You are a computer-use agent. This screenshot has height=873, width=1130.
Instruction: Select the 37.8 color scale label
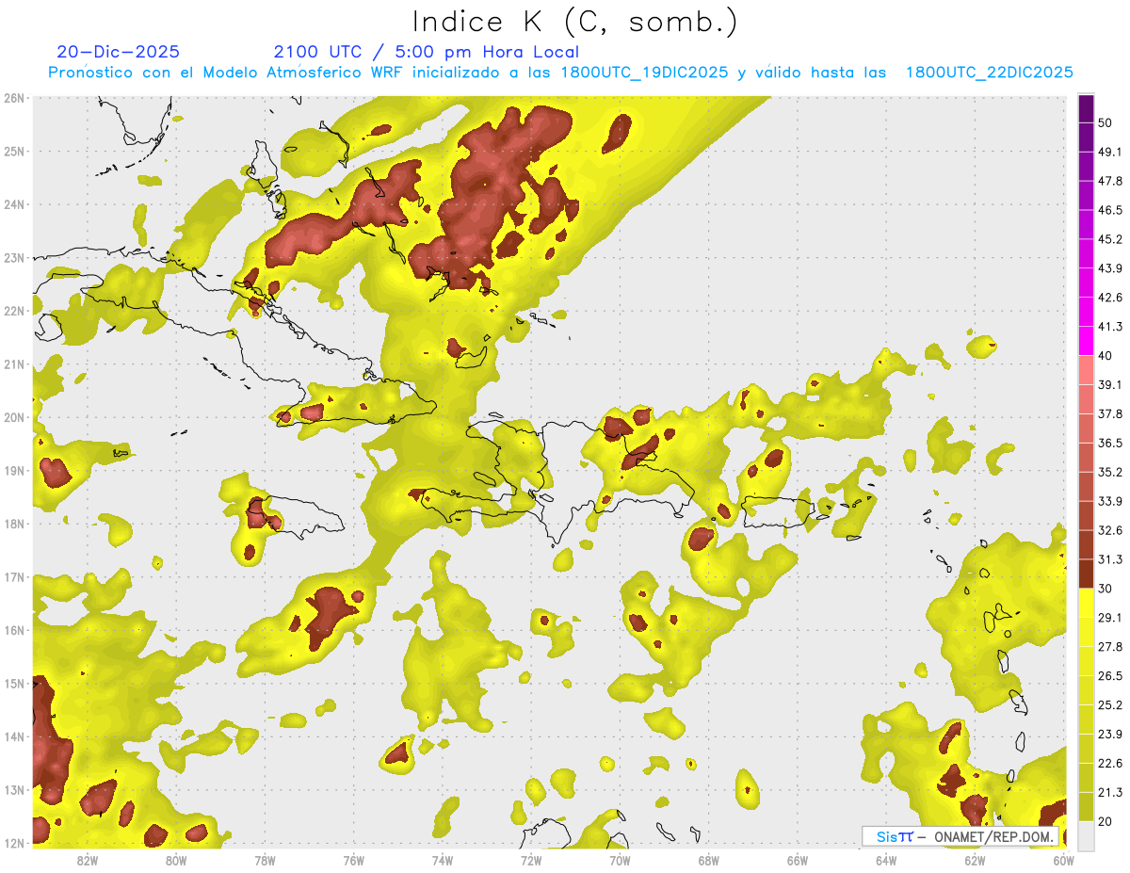(x=1110, y=413)
